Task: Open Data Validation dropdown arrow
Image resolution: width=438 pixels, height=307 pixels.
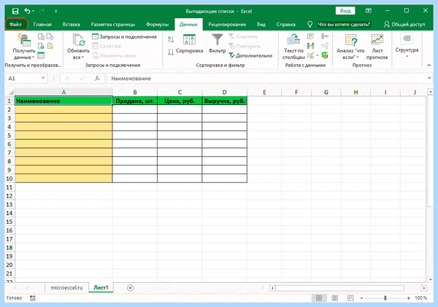Action: point(318,55)
